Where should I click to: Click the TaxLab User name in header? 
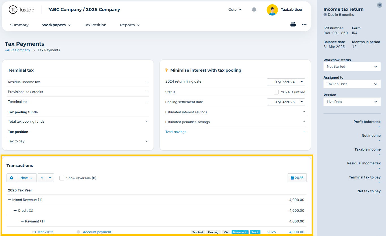[x=292, y=10]
